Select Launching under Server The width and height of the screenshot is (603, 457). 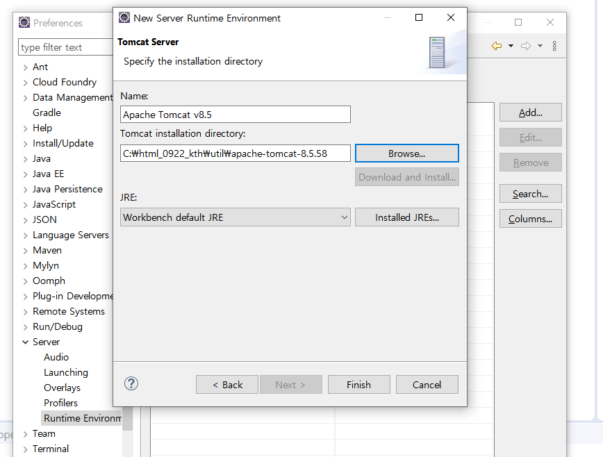pyautogui.click(x=66, y=372)
